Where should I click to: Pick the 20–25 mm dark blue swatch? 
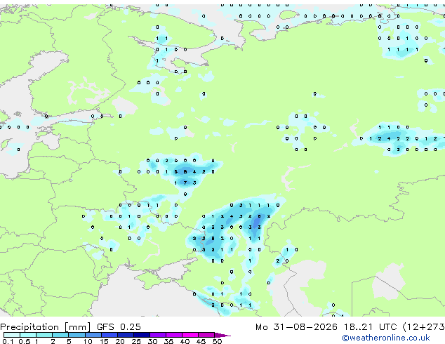pos(125,335)
